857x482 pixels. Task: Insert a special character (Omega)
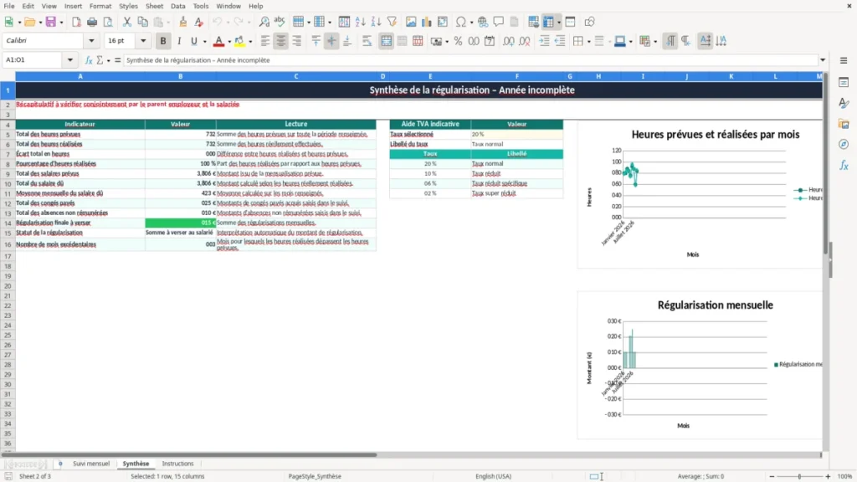click(461, 22)
